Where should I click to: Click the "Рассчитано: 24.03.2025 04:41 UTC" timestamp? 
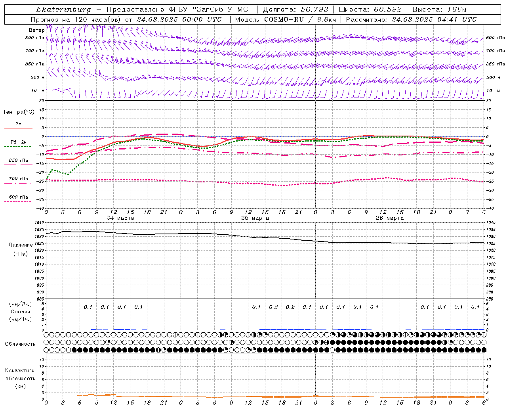(x=411, y=19)
